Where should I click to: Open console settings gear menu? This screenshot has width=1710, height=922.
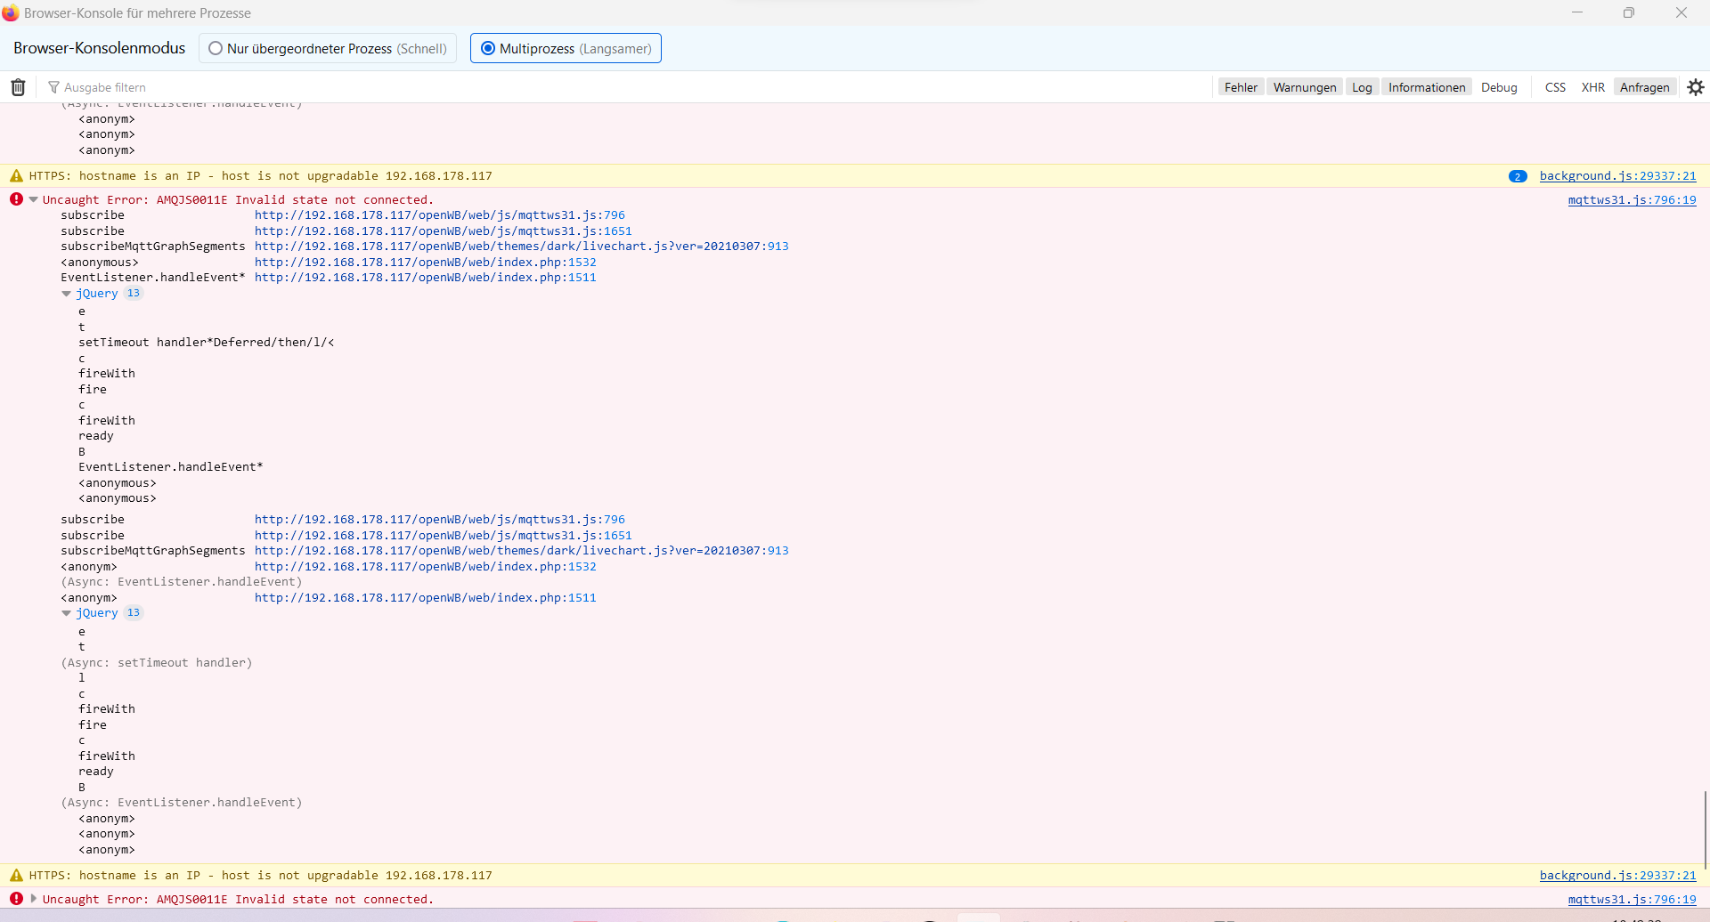(x=1696, y=87)
